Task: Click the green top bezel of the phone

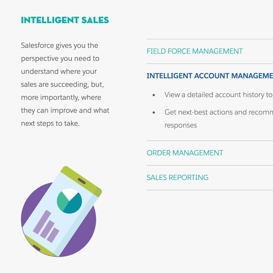Action: pyautogui.click(x=82, y=181)
